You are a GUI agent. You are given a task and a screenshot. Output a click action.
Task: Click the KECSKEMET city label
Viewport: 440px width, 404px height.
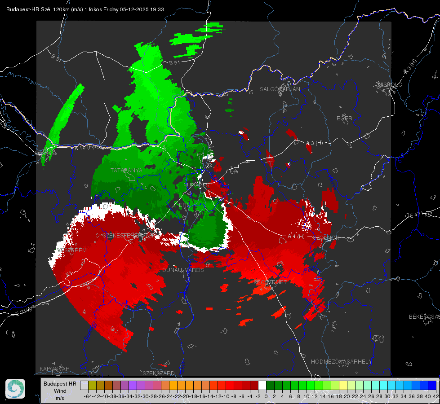(270, 282)
